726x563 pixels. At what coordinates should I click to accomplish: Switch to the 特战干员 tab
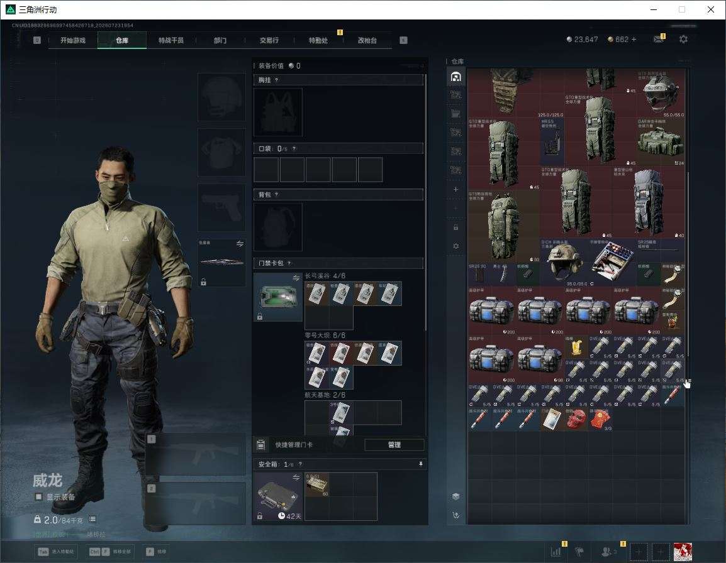click(x=171, y=40)
